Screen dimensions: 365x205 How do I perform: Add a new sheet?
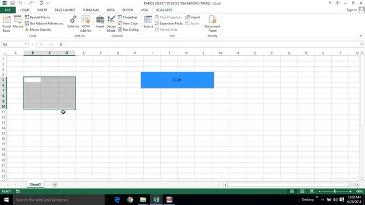click(55, 184)
